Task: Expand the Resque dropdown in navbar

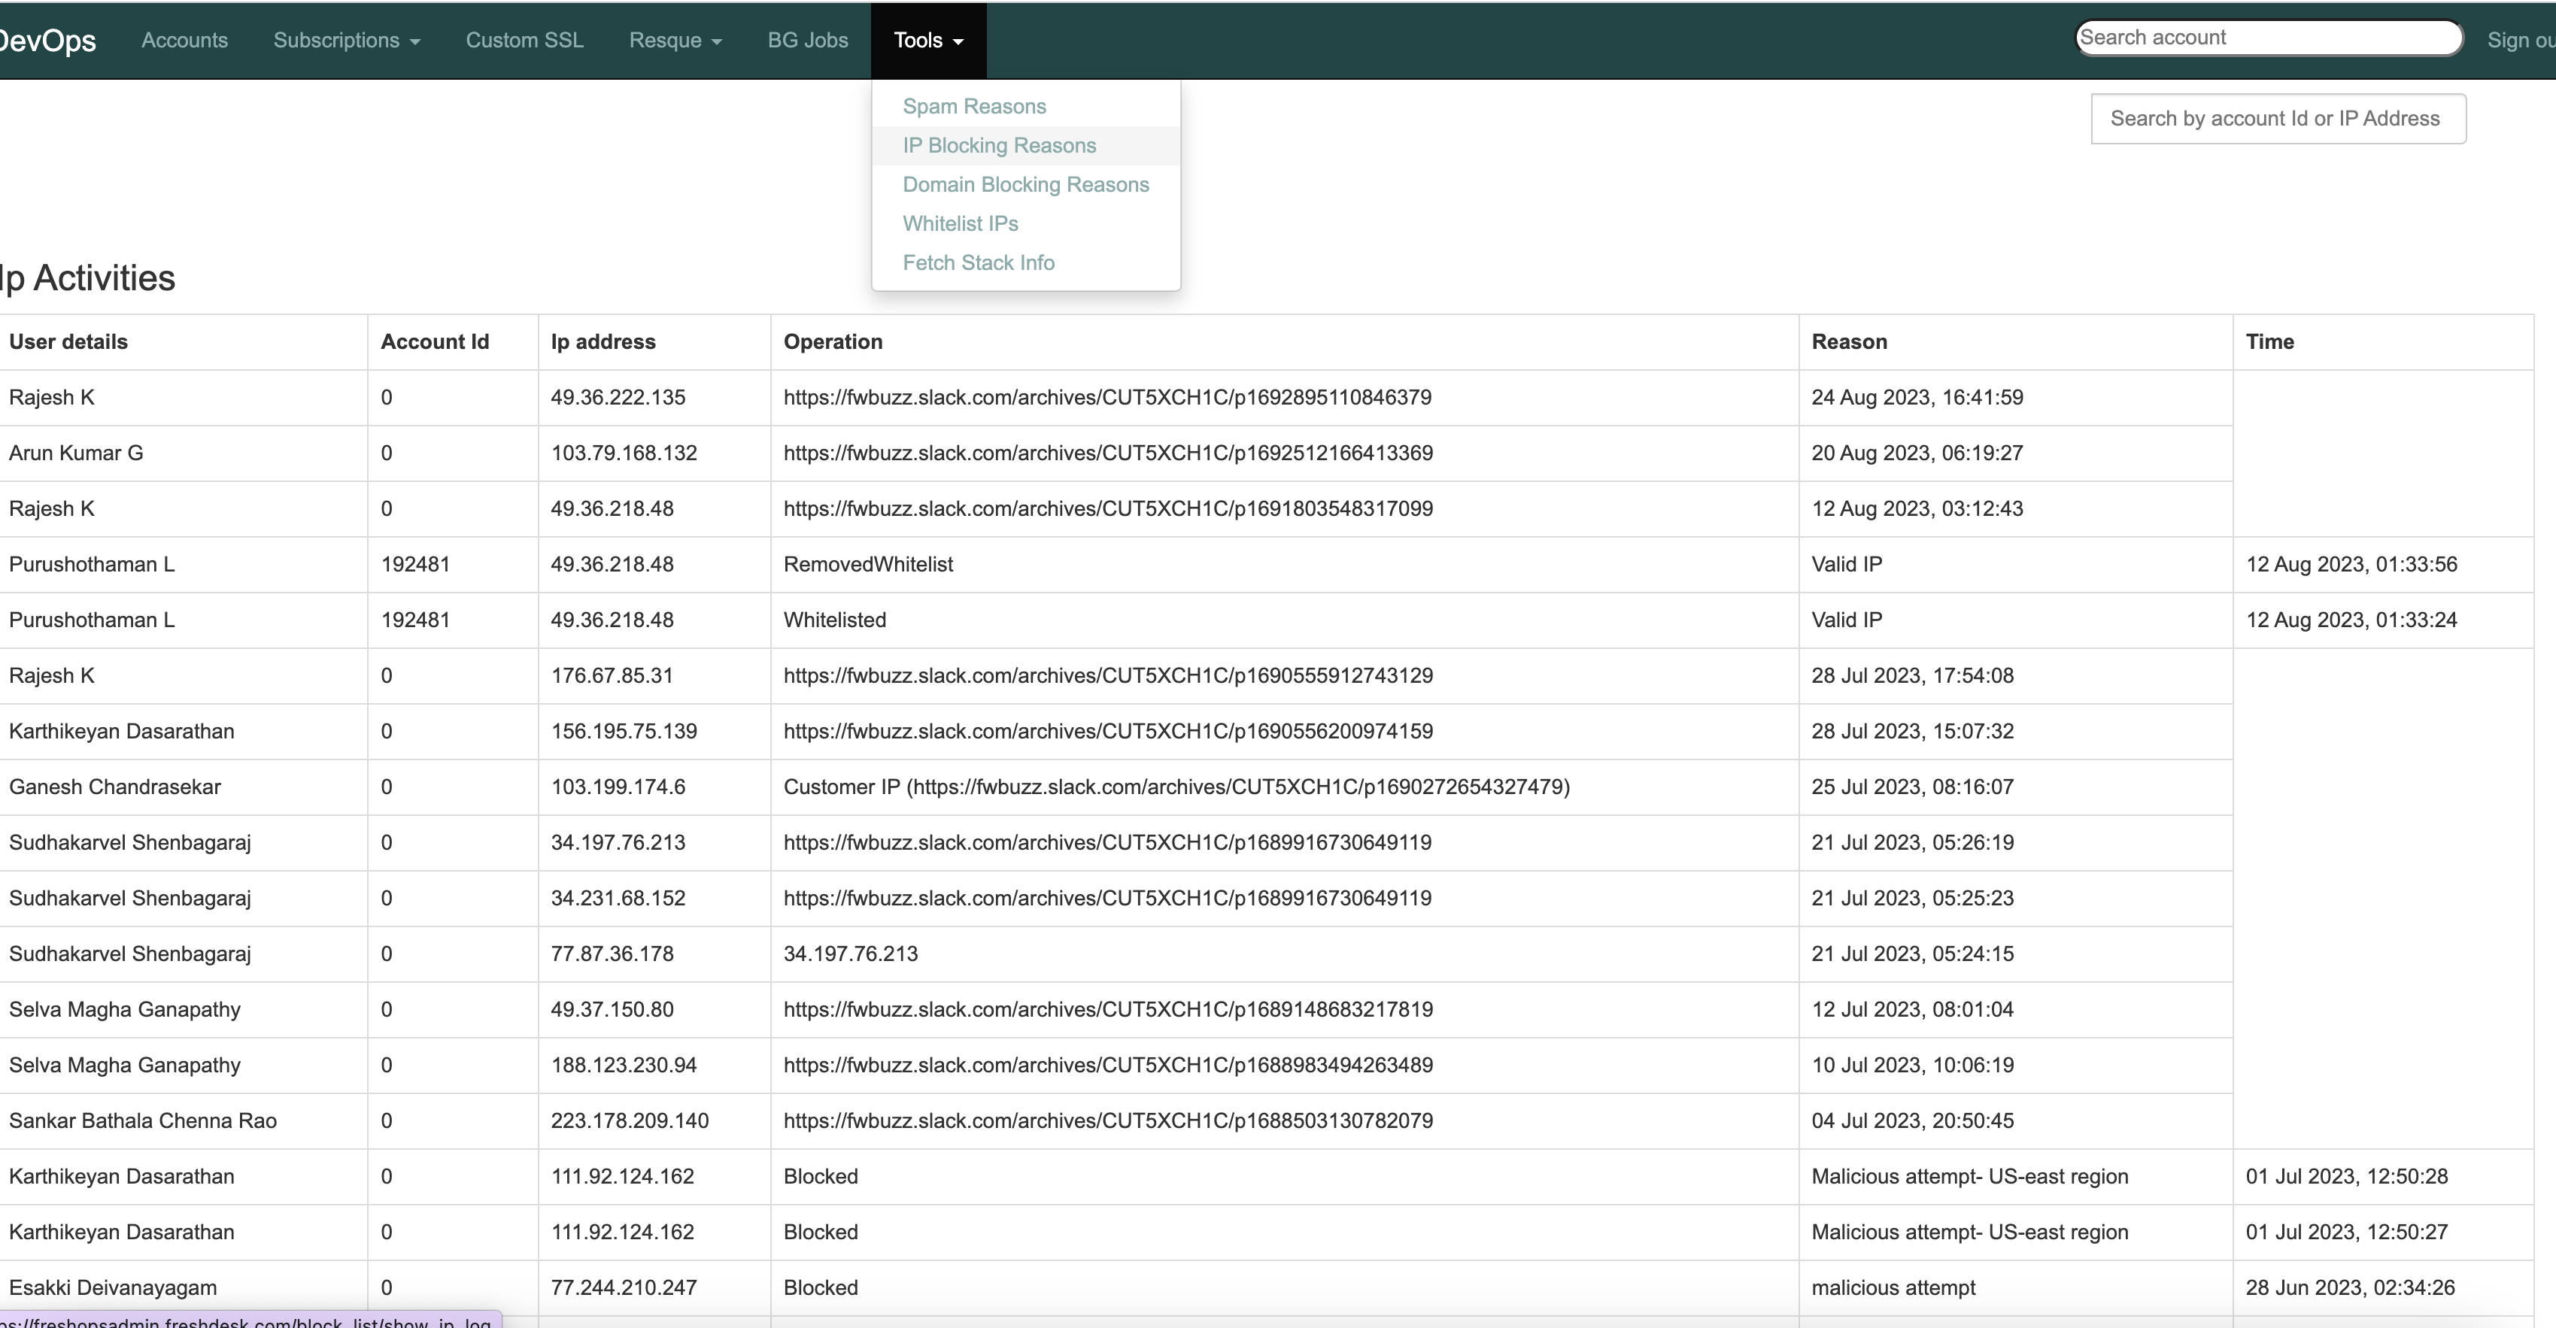Action: [x=675, y=41]
